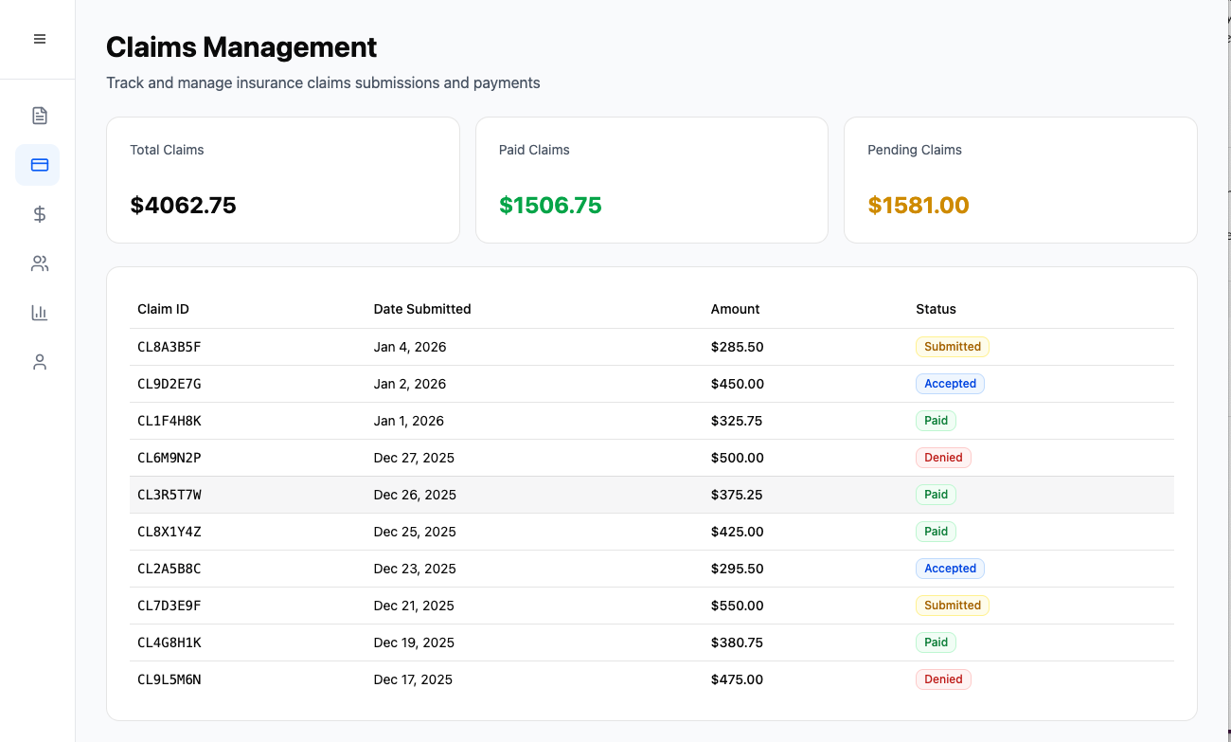Click the $500.00 amount
Image resolution: width=1231 pixels, height=742 pixels.
[738, 458]
